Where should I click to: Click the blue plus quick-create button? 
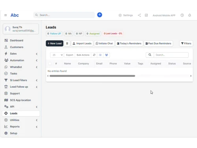tap(100, 15)
